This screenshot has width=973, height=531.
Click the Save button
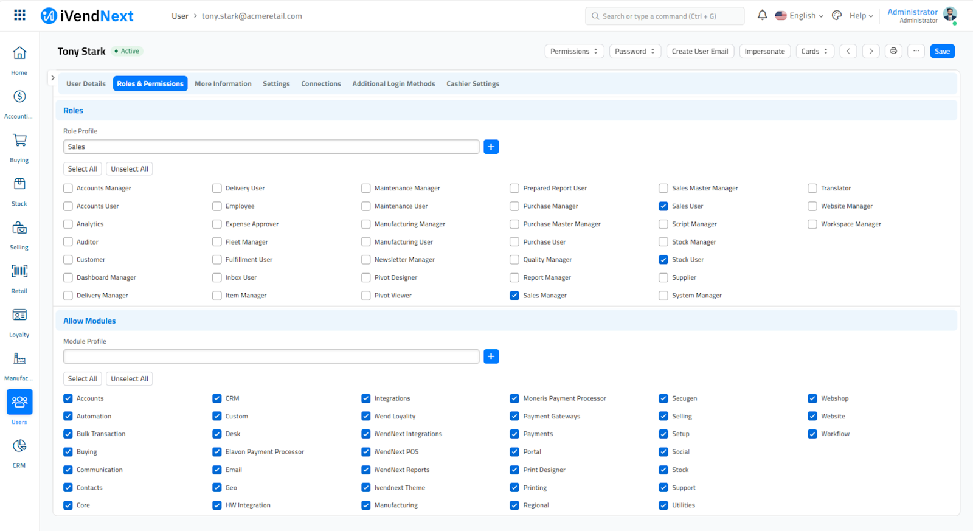click(942, 51)
